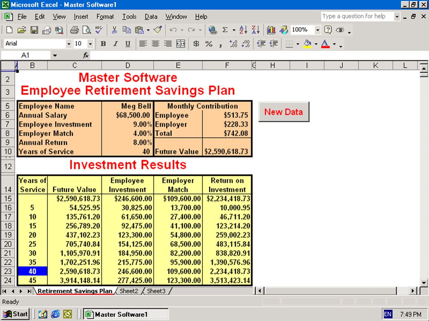Toggle italic formatting
The width and height of the screenshot is (429, 321).
(115, 44)
